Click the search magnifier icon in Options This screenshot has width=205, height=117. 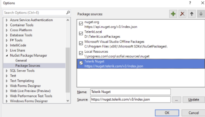tap(68, 13)
